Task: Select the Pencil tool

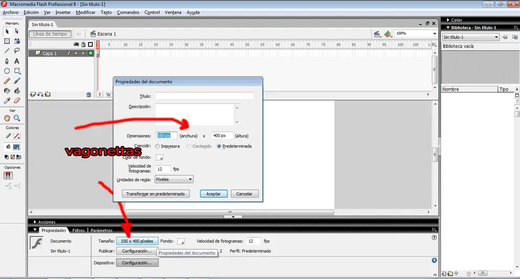Action: click(x=7, y=81)
